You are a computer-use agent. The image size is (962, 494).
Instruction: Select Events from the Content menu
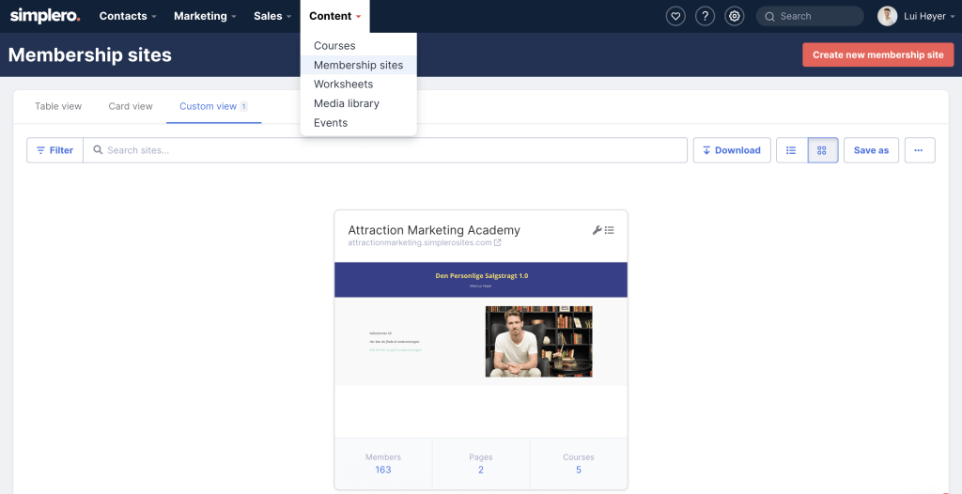pyautogui.click(x=358, y=123)
